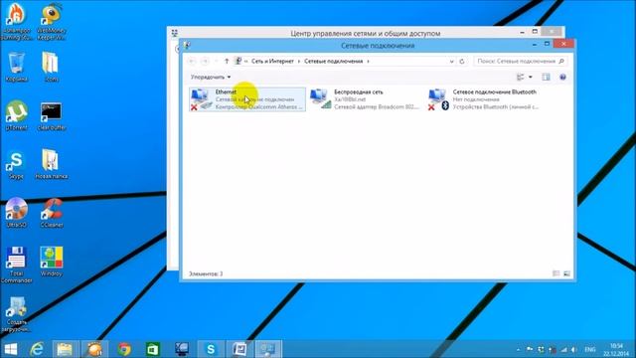Click Сетевые подключения breadcrumb
Image resolution: width=636 pixels, height=358 pixels.
point(334,62)
